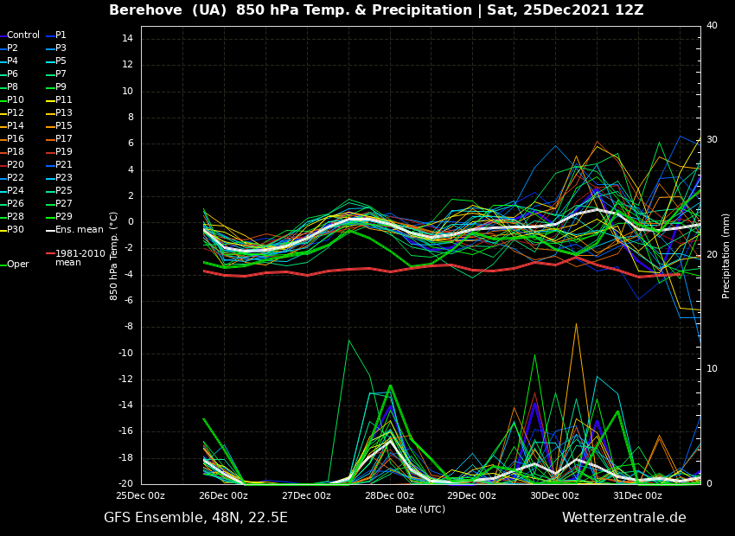The image size is (735, 536).
Task: Click the 31Dec 00z date tick
Action: click(x=637, y=496)
